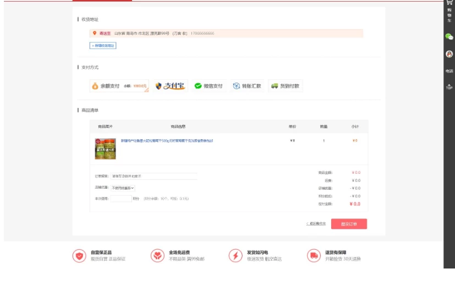This screenshot has height=285, width=455.
Task: Click the points balance hint text
Action: coord(166,199)
